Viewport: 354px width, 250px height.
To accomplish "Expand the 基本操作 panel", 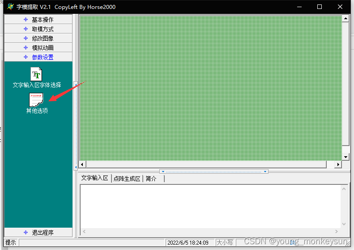I will (x=38, y=20).
